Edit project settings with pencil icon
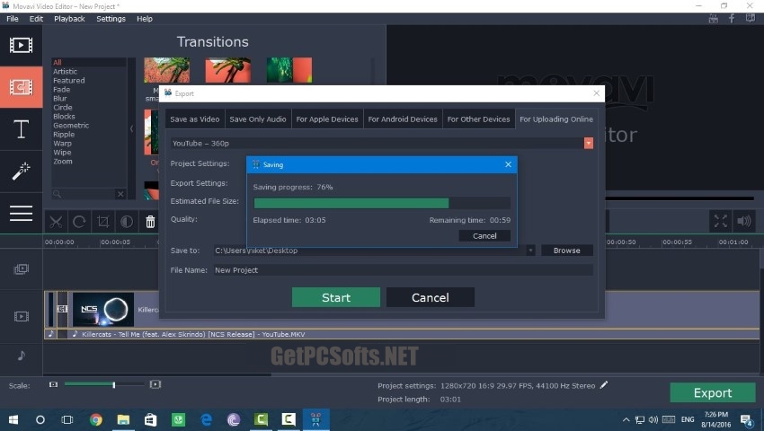The width and height of the screenshot is (764, 431). [604, 385]
